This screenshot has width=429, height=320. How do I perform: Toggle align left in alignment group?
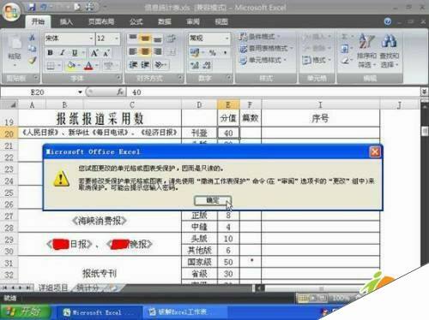(x=133, y=51)
